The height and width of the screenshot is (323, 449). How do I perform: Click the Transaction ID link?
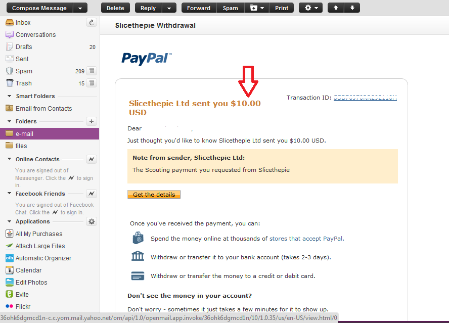click(x=365, y=98)
